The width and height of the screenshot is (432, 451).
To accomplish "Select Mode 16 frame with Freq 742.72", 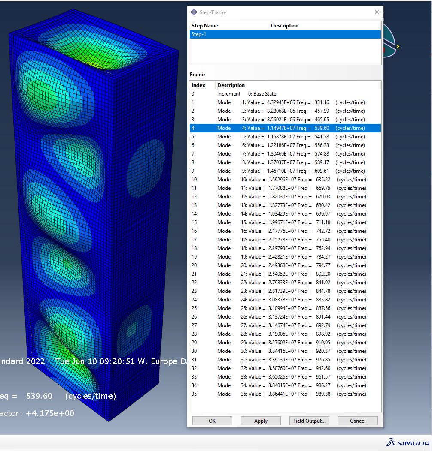I will pos(285,231).
